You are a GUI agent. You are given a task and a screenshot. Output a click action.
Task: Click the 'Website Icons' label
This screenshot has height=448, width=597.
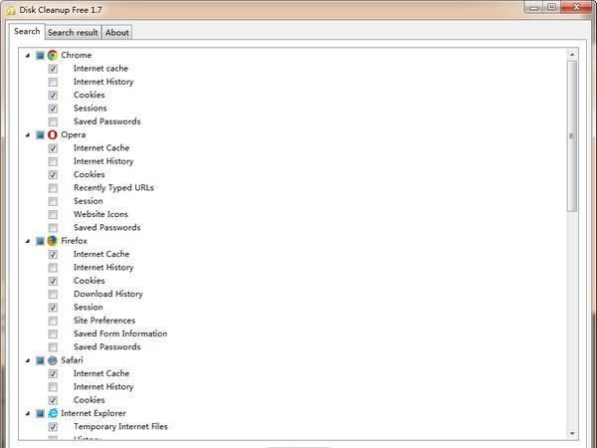tap(100, 214)
